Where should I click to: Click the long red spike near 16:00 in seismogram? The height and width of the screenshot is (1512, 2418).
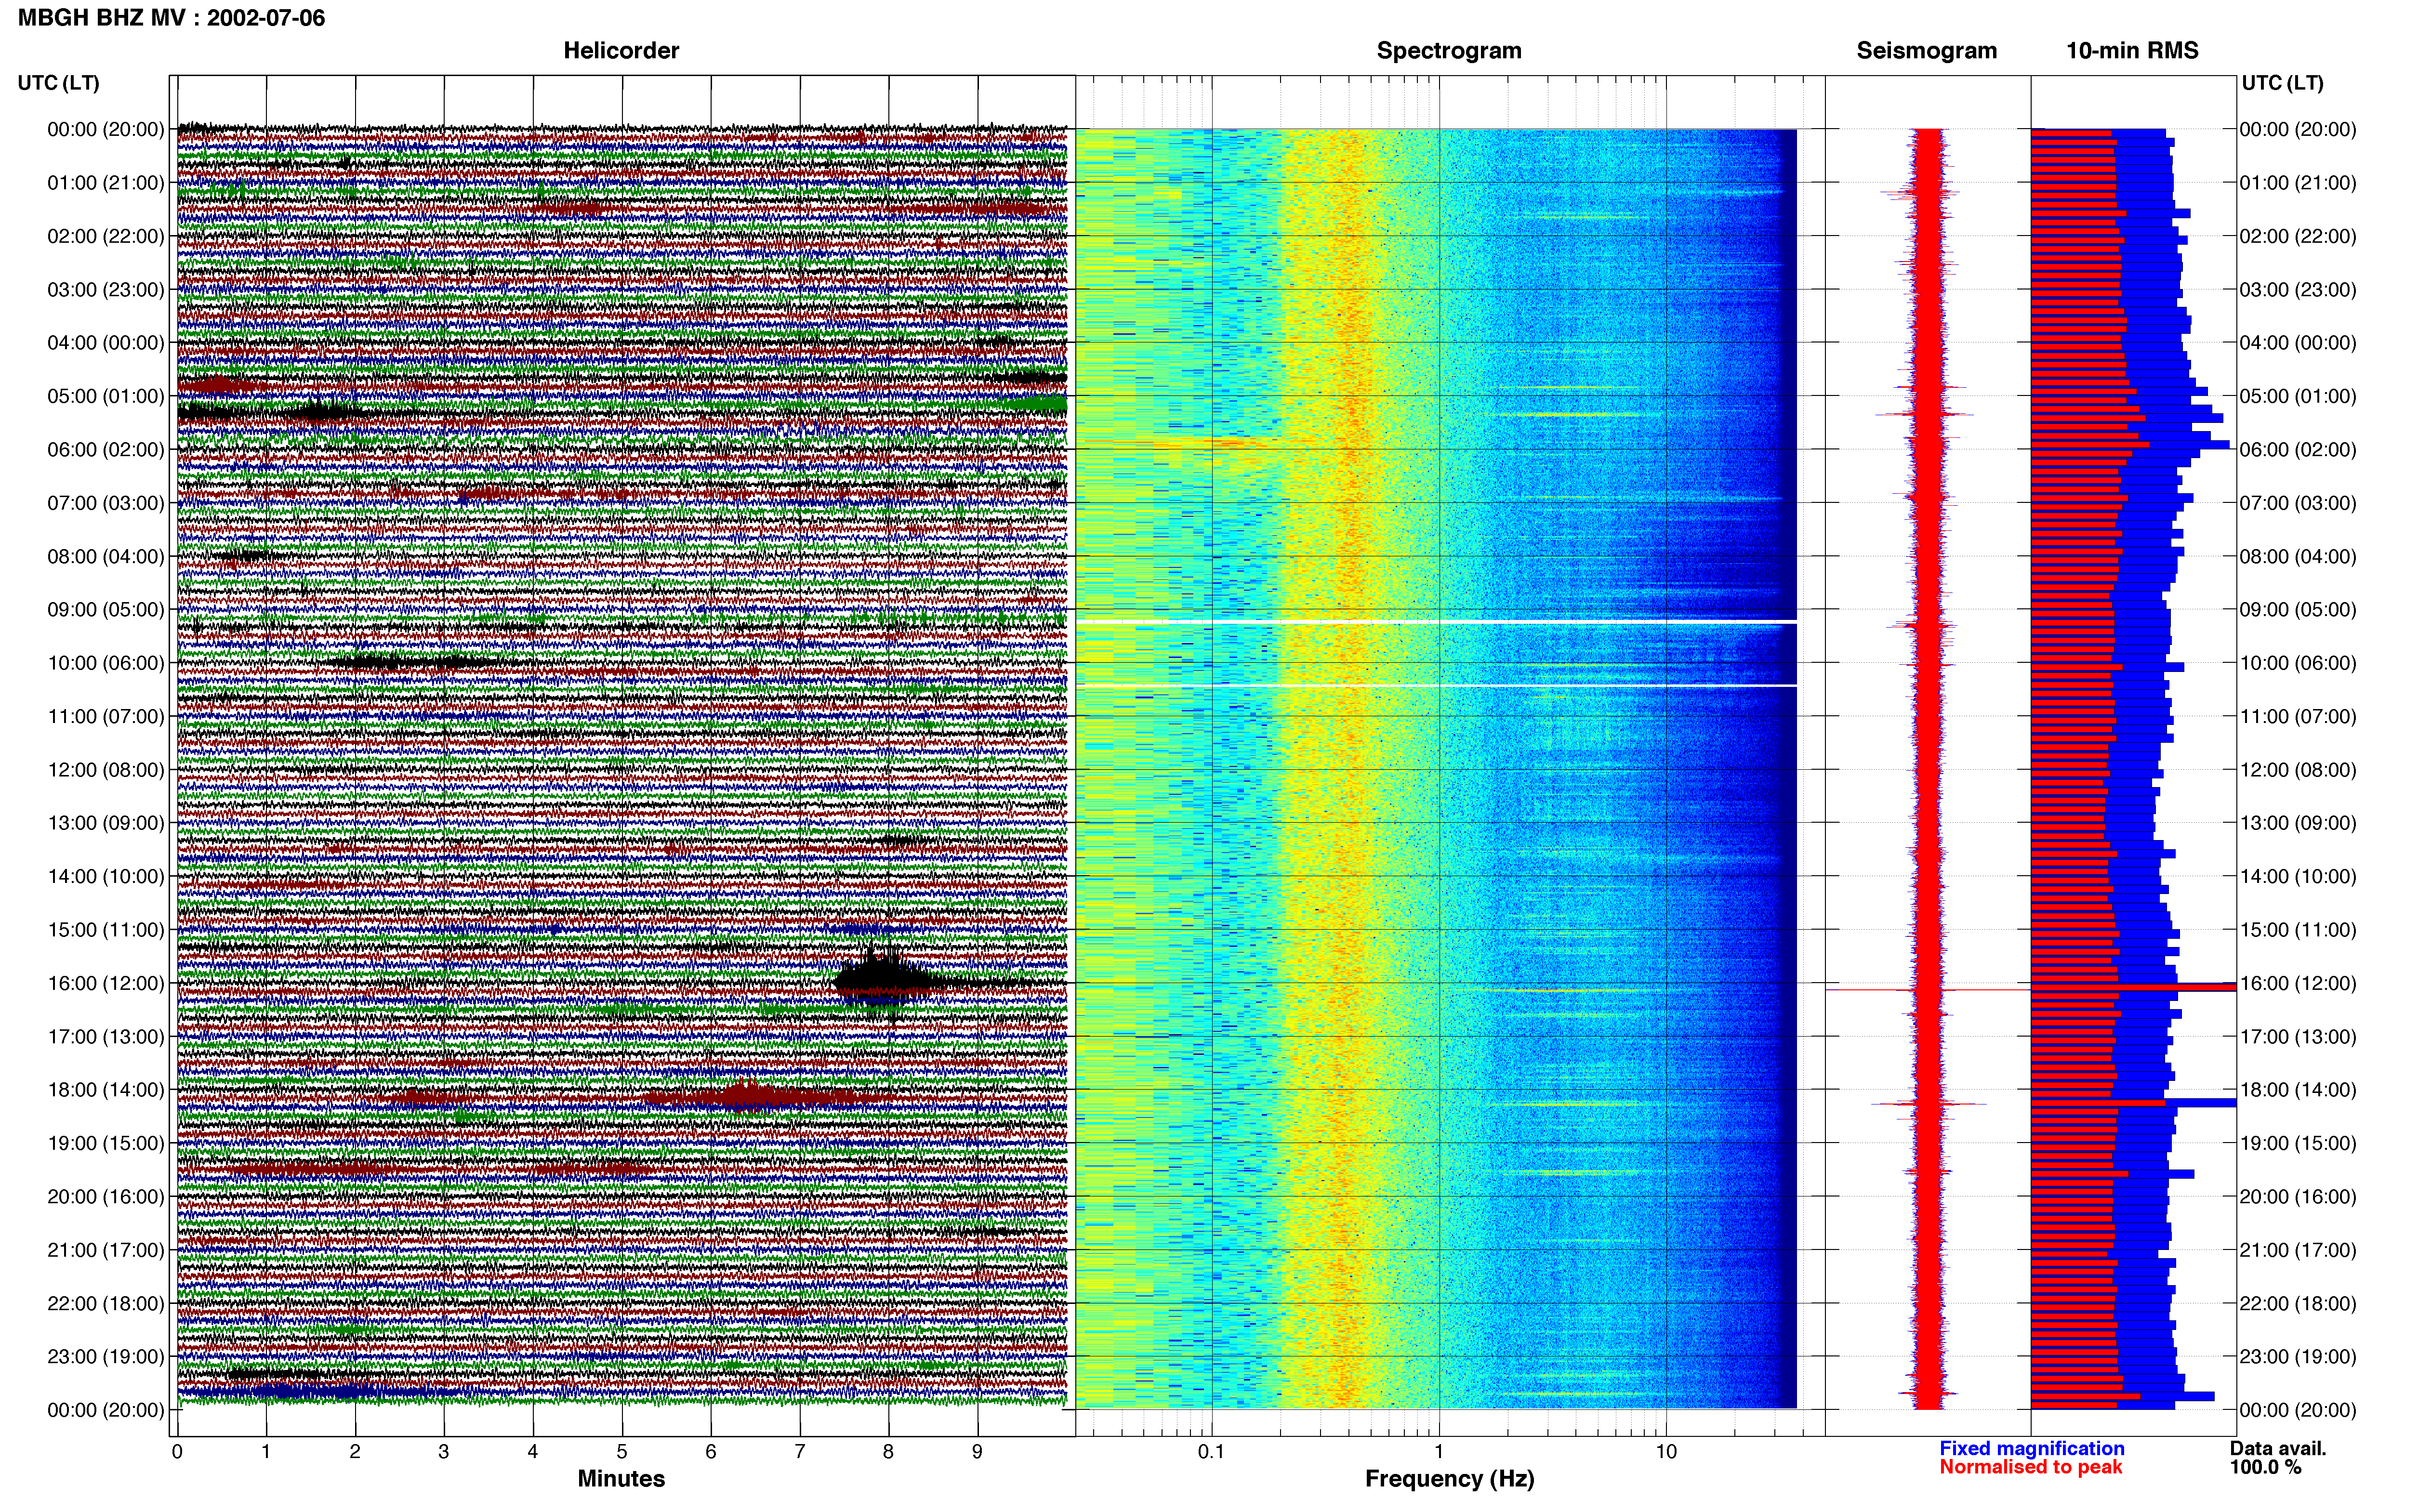tap(1928, 990)
